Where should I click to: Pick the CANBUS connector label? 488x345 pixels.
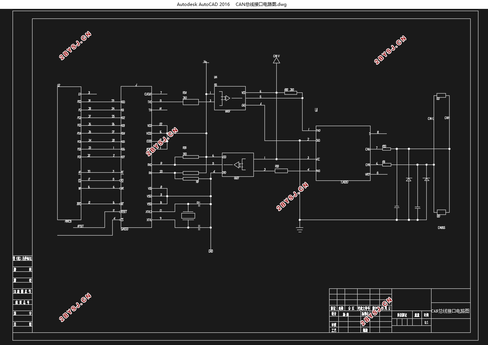441,228
